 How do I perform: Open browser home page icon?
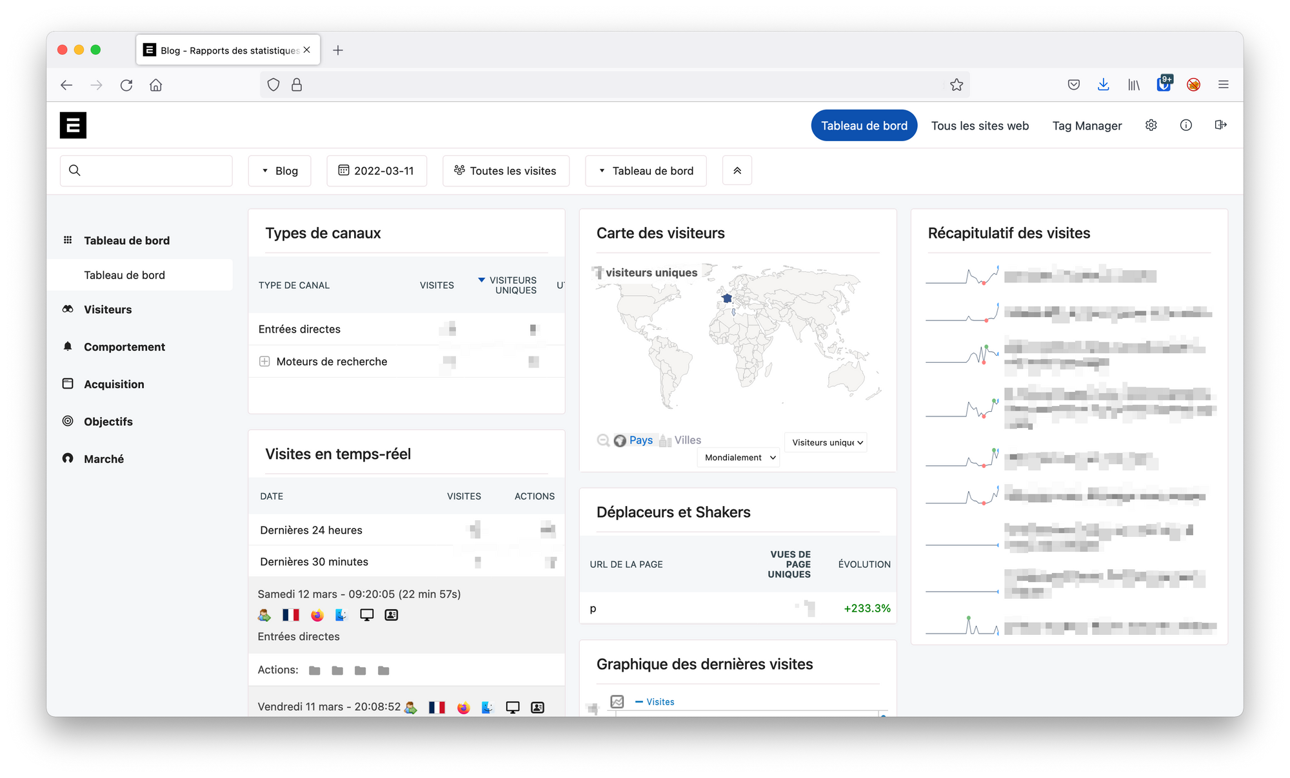(156, 85)
